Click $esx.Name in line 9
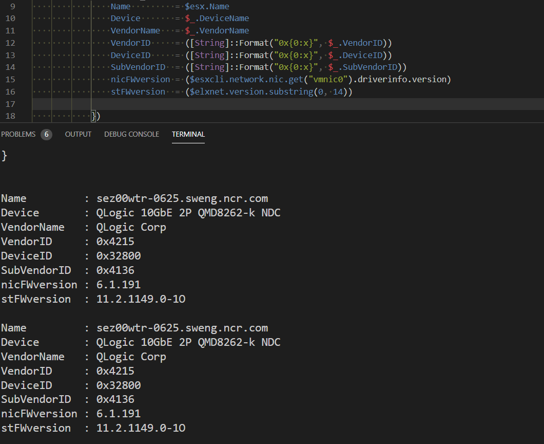 tap(207, 6)
